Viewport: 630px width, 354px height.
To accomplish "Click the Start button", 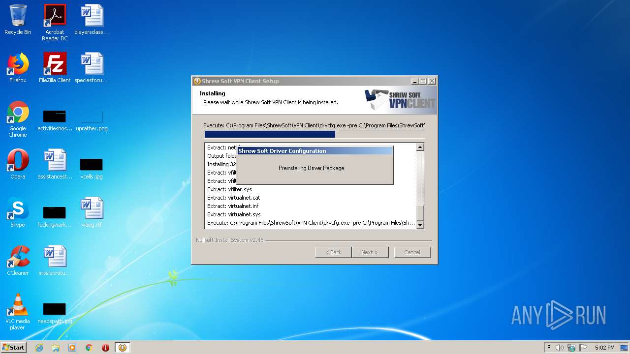I will [x=14, y=348].
